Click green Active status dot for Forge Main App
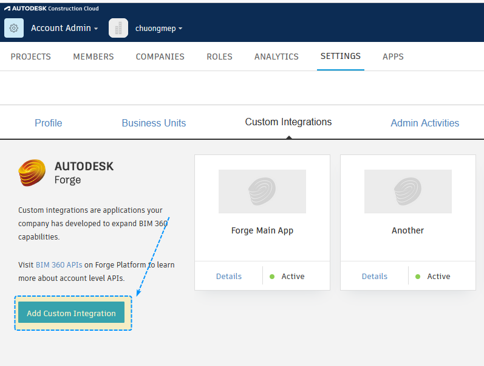Image resolution: width=484 pixels, height=366 pixels. [x=272, y=277]
